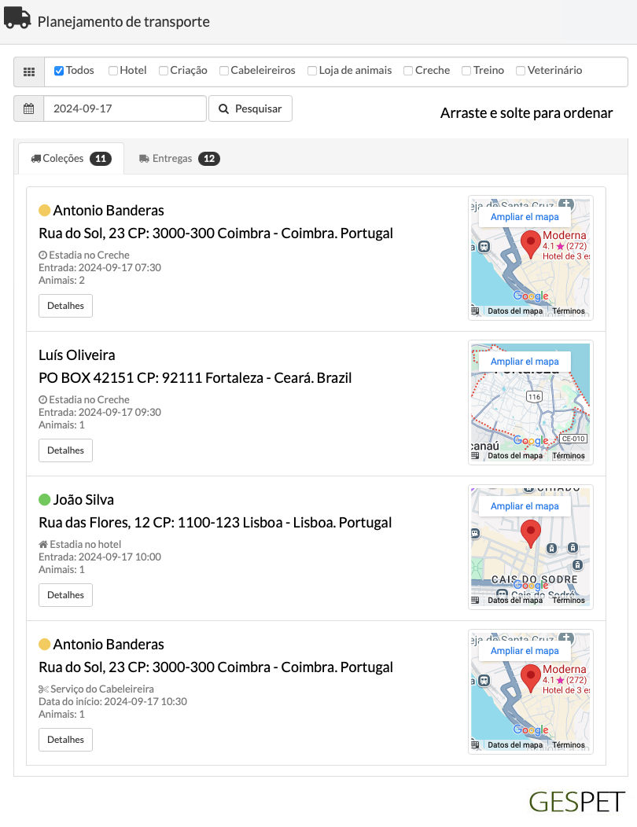Click the Google logo on Fortaleza map
Image resolution: width=637 pixels, height=827 pixels.
coord(531,440)
